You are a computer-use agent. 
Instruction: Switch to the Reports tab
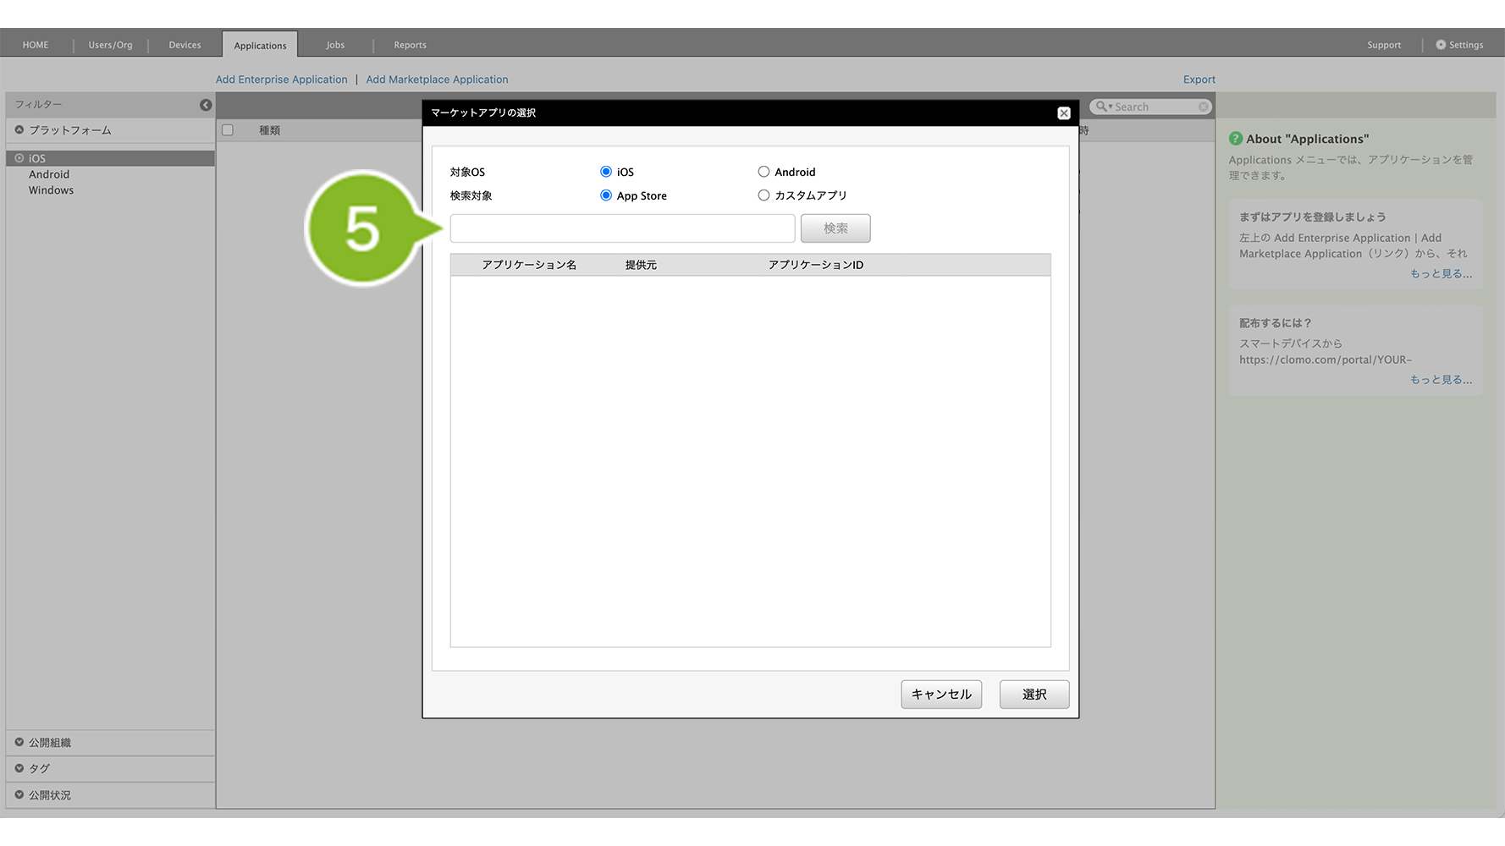point(410,45)
